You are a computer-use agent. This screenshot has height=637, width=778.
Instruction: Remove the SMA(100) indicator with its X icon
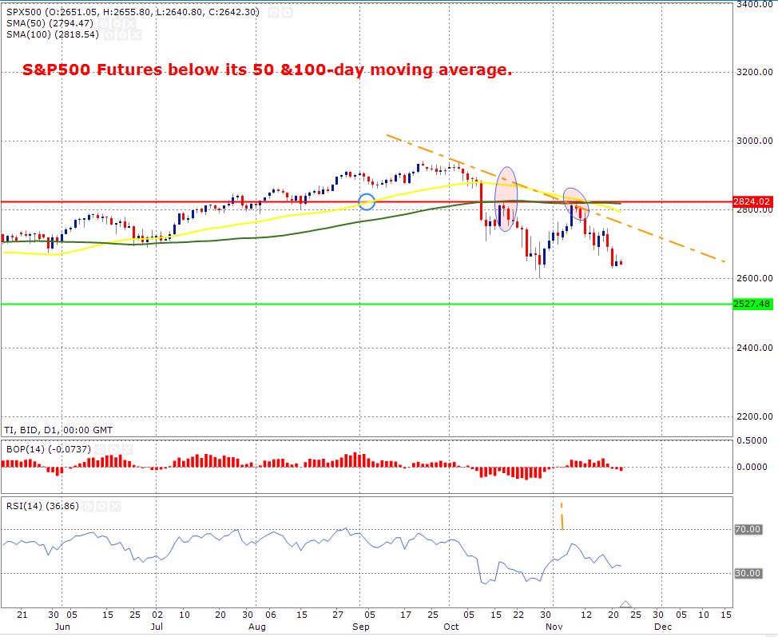tap(136, 34)
